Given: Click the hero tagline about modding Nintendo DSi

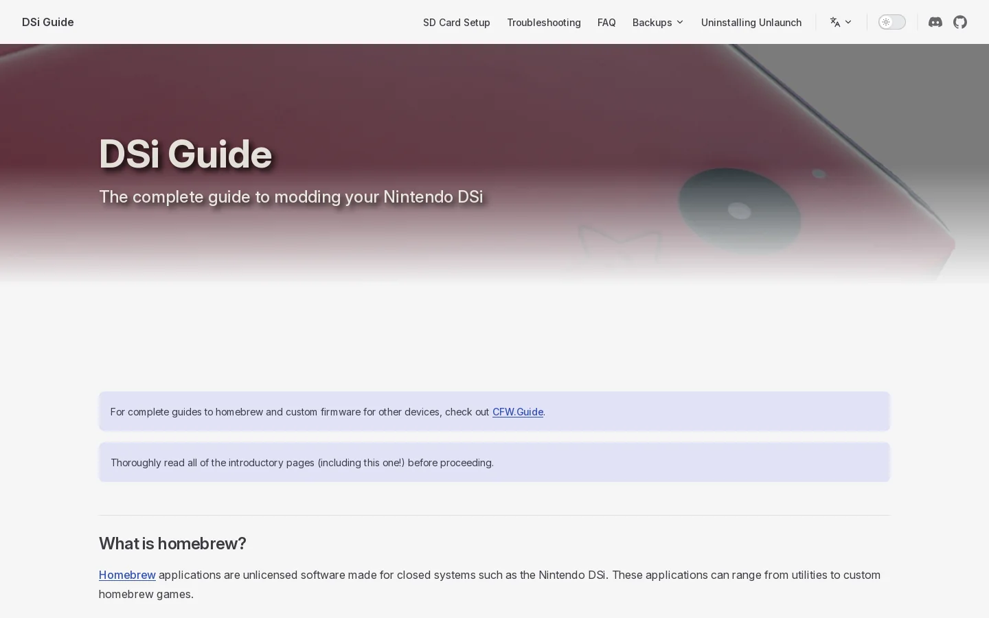Looking at the screenshot, I should [291, 197].
